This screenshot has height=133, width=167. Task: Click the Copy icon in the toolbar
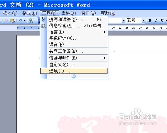click(6, 21)
